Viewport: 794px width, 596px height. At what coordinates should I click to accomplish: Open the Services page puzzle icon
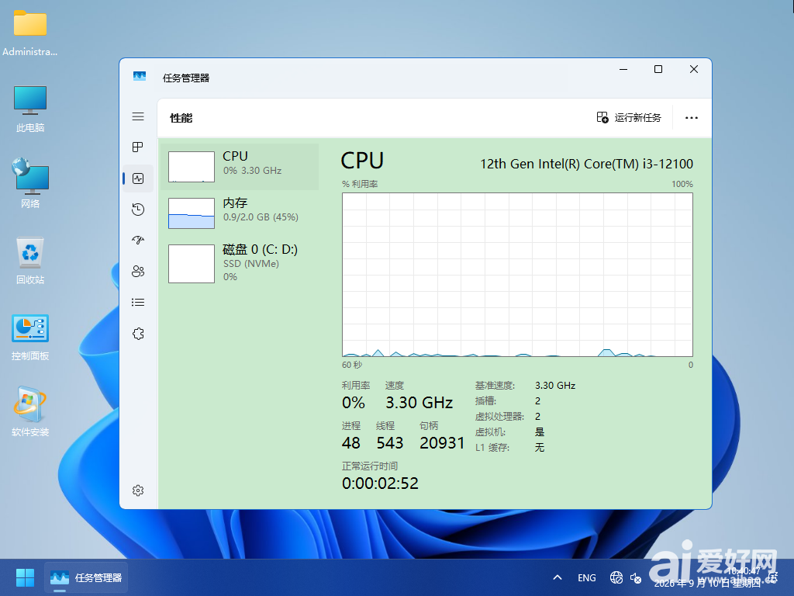coord(138,334)
